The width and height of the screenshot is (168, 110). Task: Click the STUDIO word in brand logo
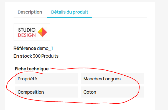click(27, 30)
